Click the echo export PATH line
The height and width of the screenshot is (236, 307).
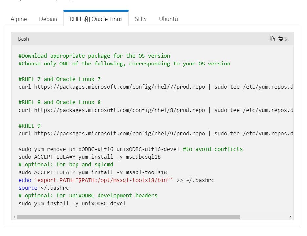pos(116,180)
